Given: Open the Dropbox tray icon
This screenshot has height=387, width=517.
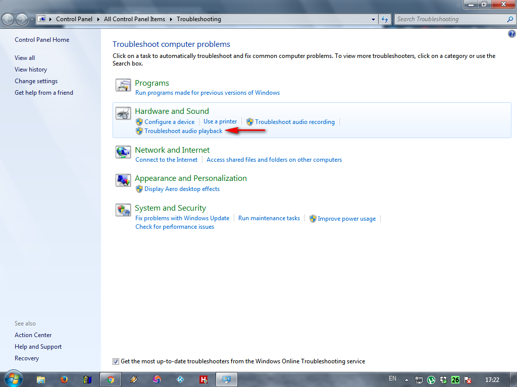Looking at the screenshot, I should click(x=443, y=380).
